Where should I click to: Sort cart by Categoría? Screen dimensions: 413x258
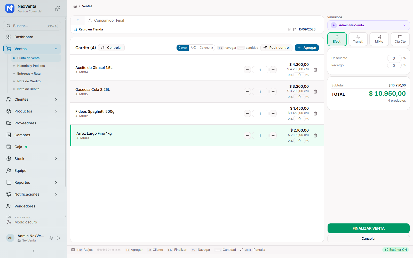click(206, 48)
